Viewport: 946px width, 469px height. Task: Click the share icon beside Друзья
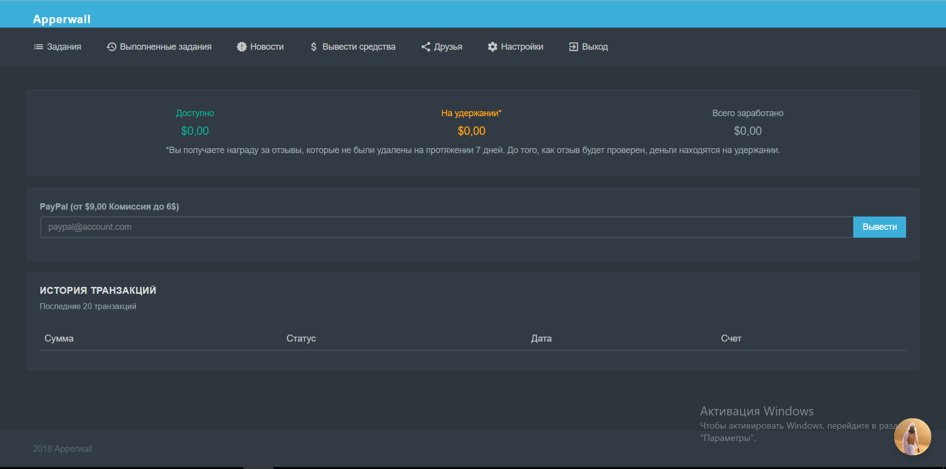(x=426, y=47)
